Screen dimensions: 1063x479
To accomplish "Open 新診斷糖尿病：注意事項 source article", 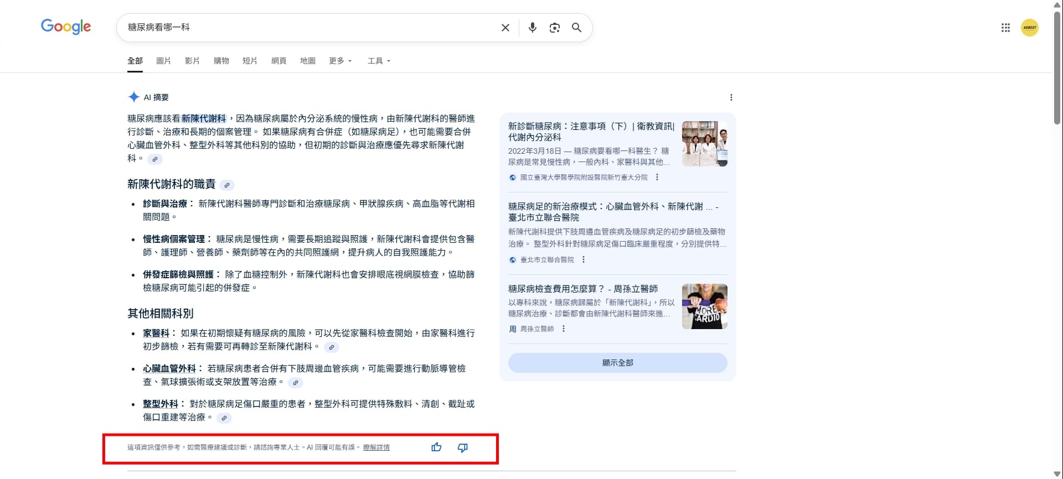I will 591,132.
